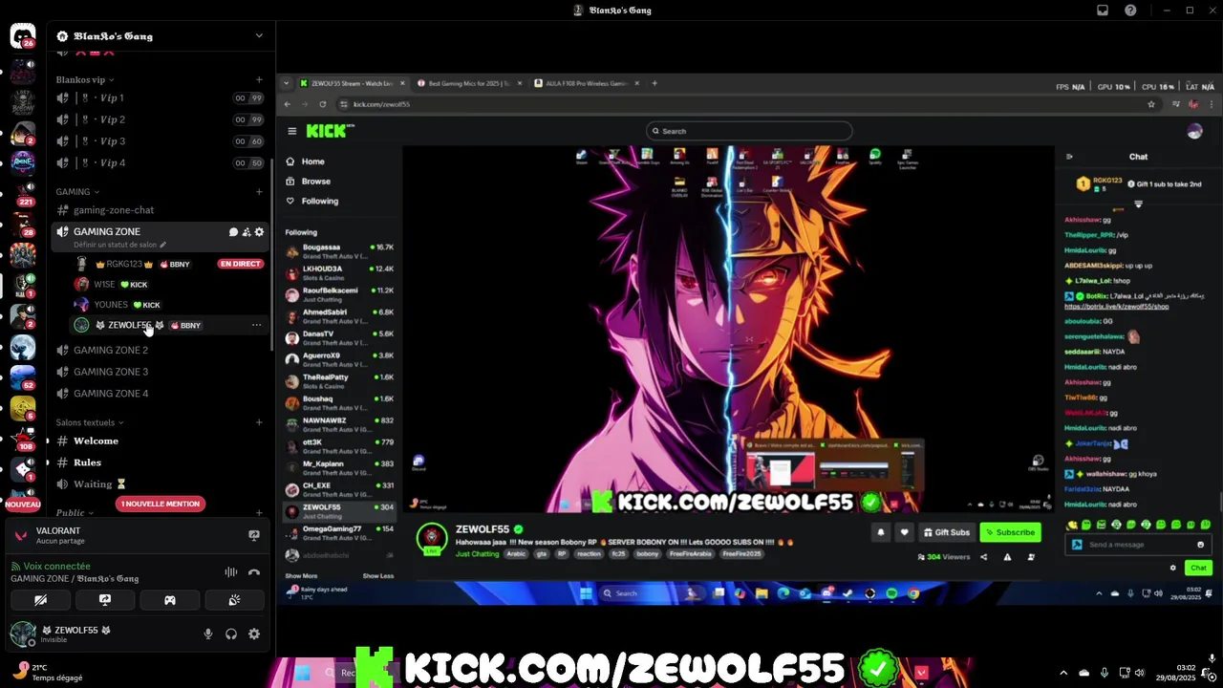Click Gift Subs button

click(947, 532)
